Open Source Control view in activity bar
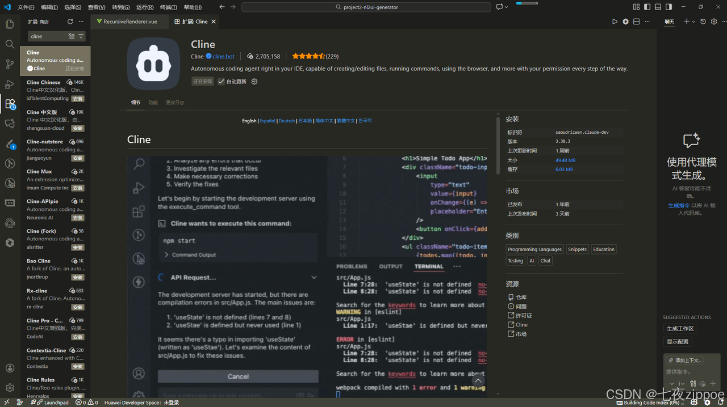 10,64
